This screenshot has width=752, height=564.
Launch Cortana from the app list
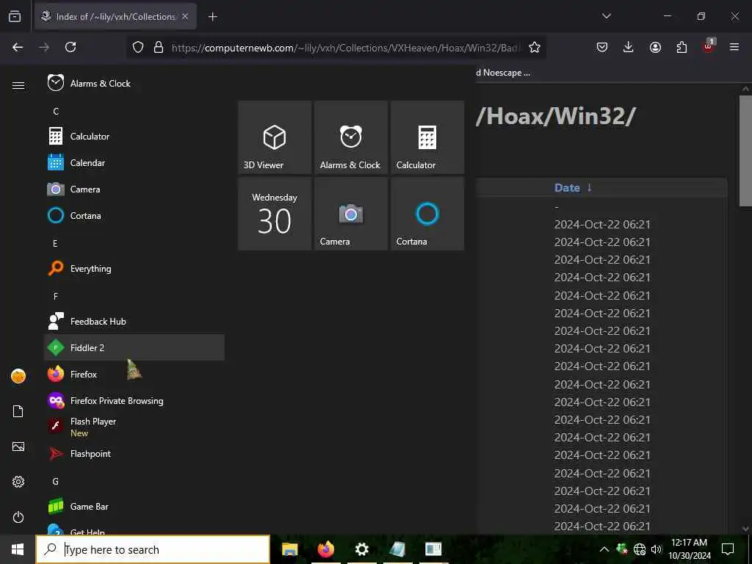point(134,215)
